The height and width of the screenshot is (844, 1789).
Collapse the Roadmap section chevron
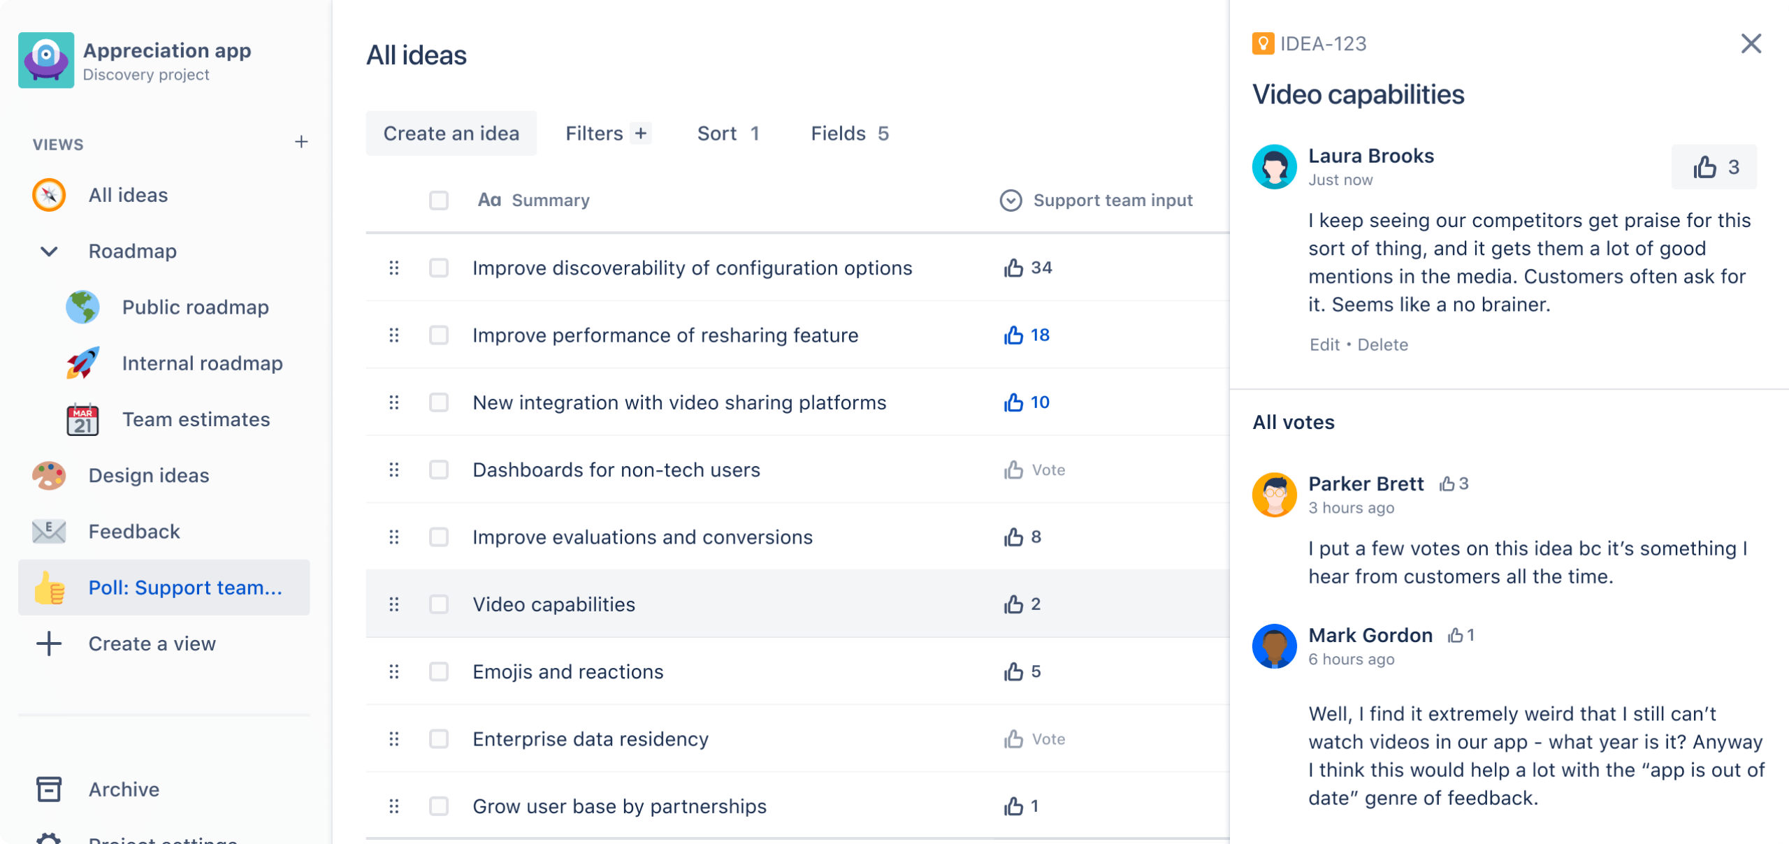click(x=49, y=251)
